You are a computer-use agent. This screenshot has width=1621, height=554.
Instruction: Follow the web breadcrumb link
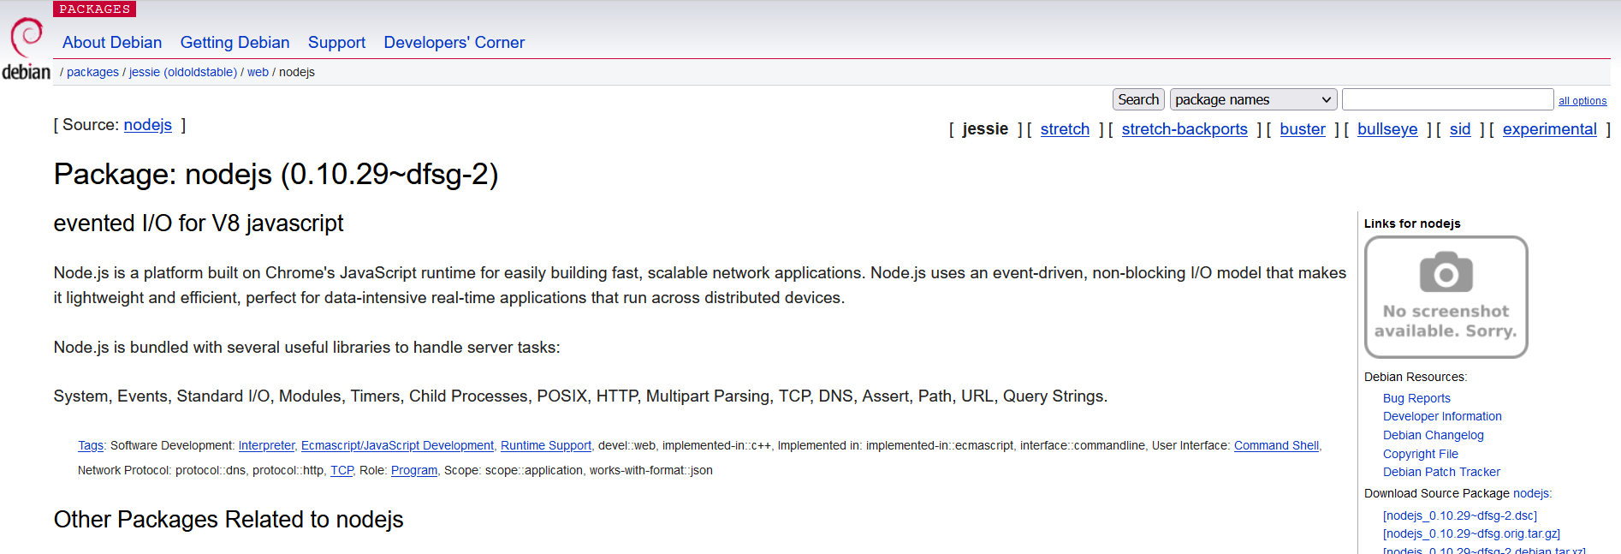click(258, 73)
